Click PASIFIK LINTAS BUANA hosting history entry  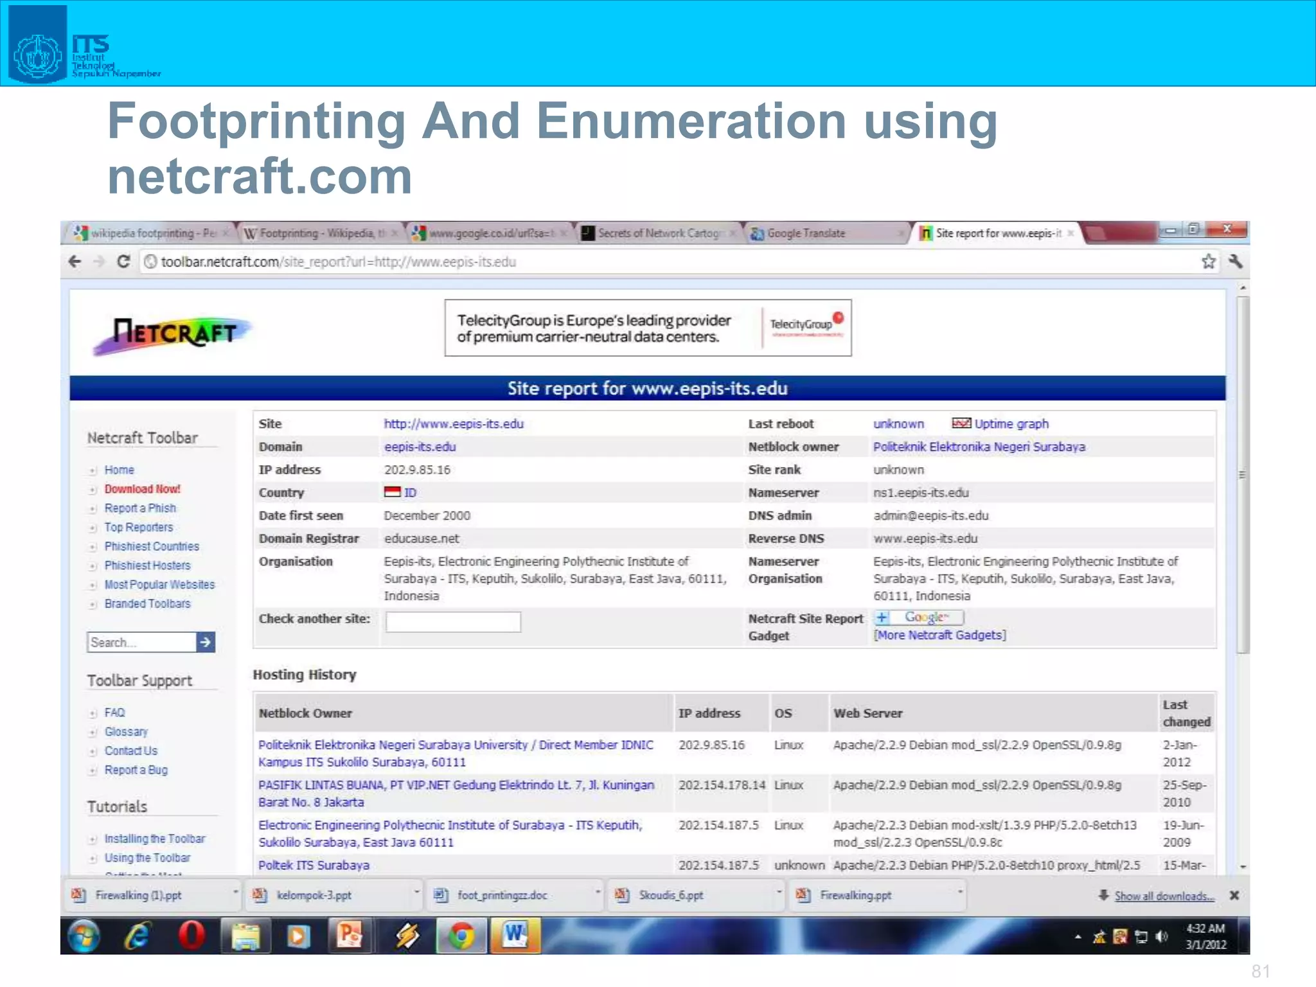coord(456,793)
